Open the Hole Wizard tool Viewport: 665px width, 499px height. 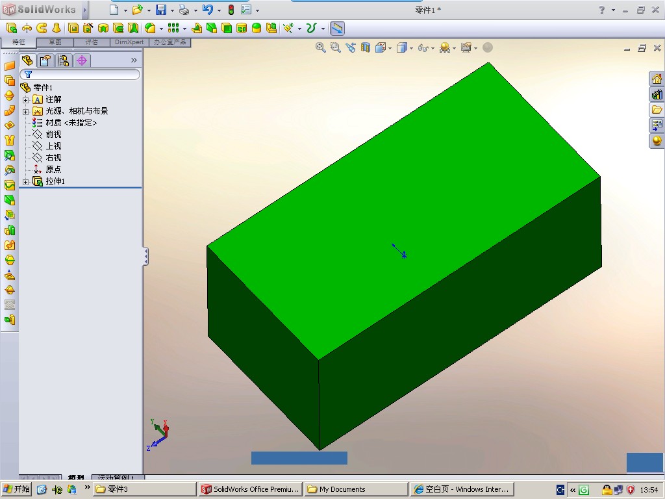click(x=88, y=29)
